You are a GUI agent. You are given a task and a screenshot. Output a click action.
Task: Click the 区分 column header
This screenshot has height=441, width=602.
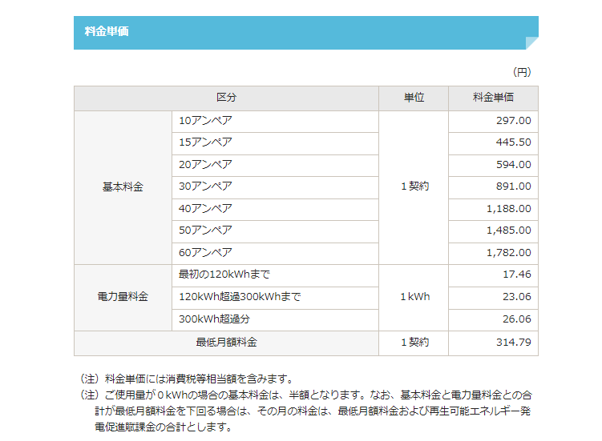click(226, 98)
